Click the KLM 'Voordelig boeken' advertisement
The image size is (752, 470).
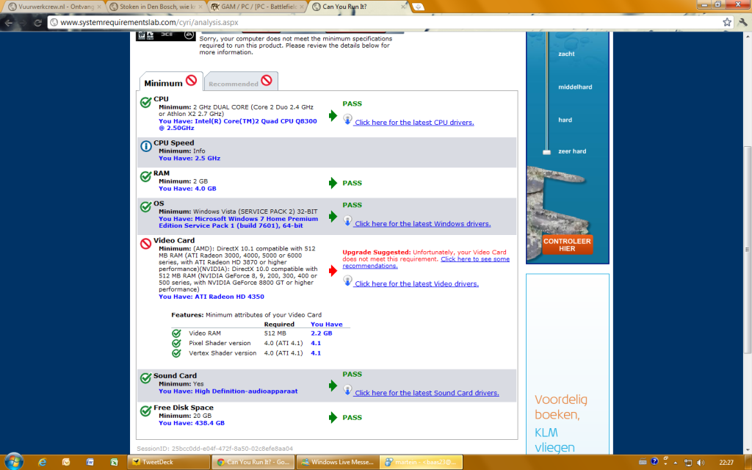(x=568, y=364)
